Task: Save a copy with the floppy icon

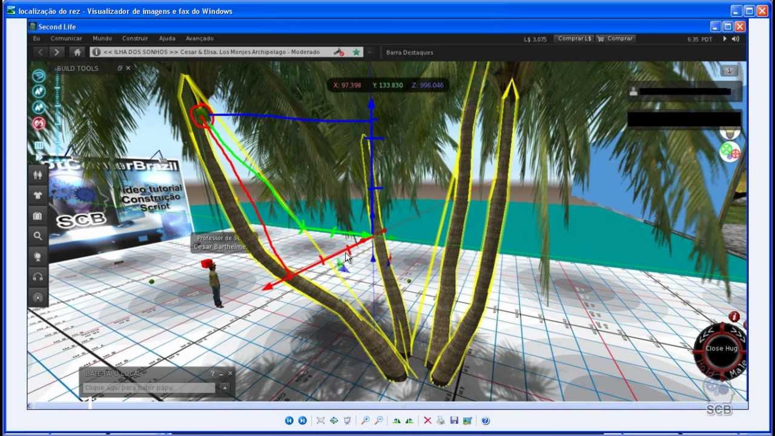Action: point(454,420)
